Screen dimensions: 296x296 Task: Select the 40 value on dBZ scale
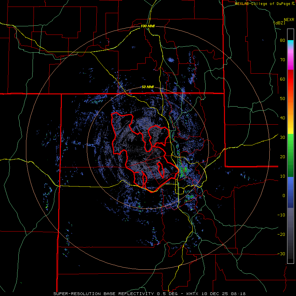tap(283, 118)
